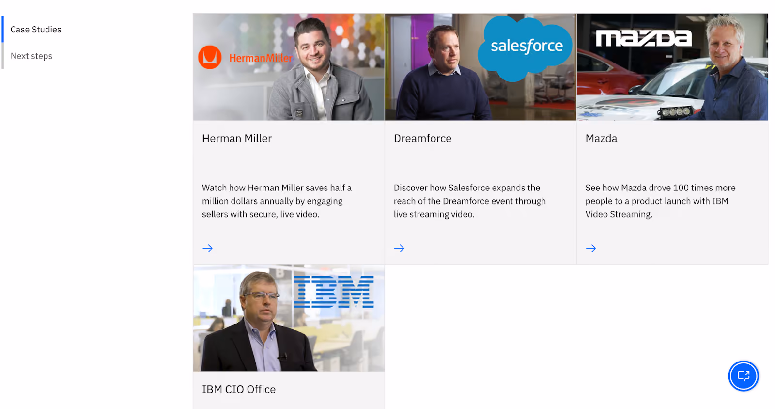775x409 pixels.
Task: Select the Case Studies sidebar item
Action: tap(36, 30)
